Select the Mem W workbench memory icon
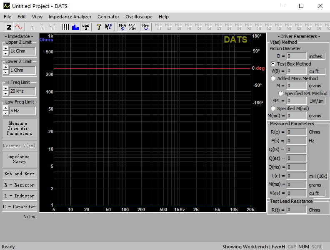 (x=145, y=27)
